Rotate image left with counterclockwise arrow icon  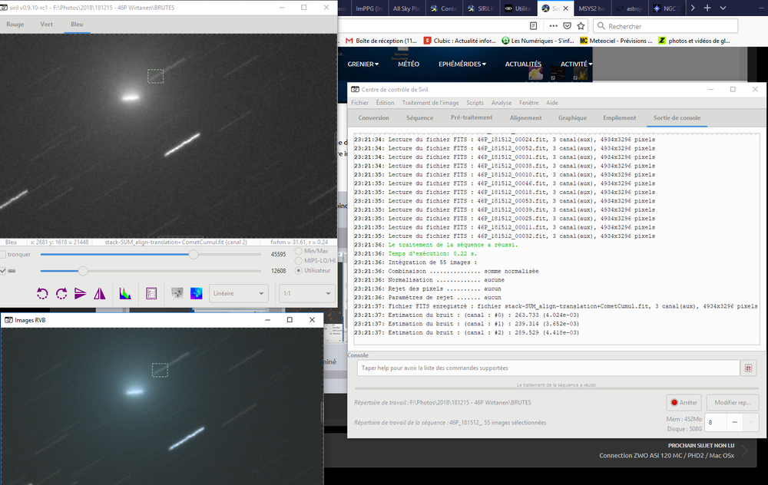point(42,294)
